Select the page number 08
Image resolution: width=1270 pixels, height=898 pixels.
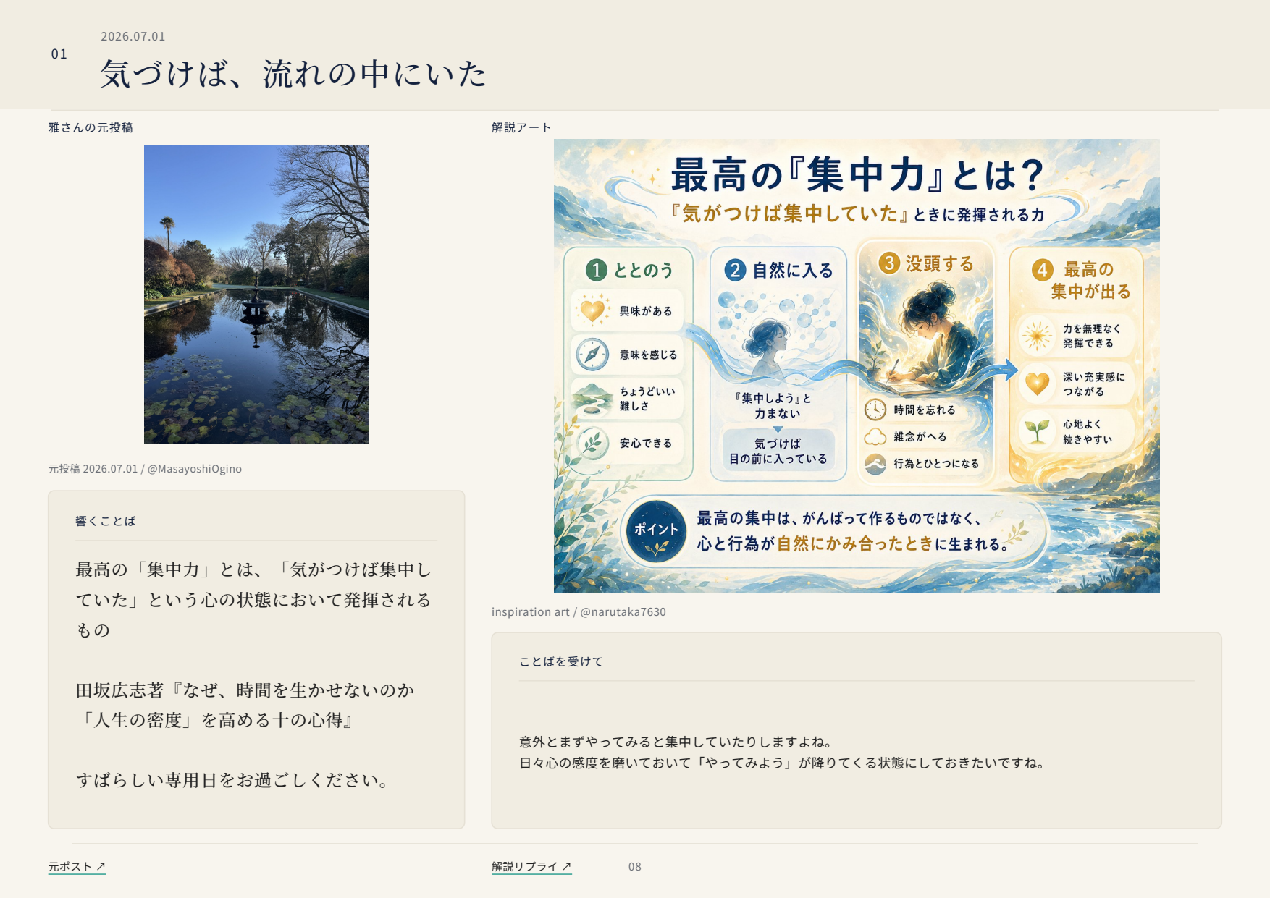click(635, 867)
